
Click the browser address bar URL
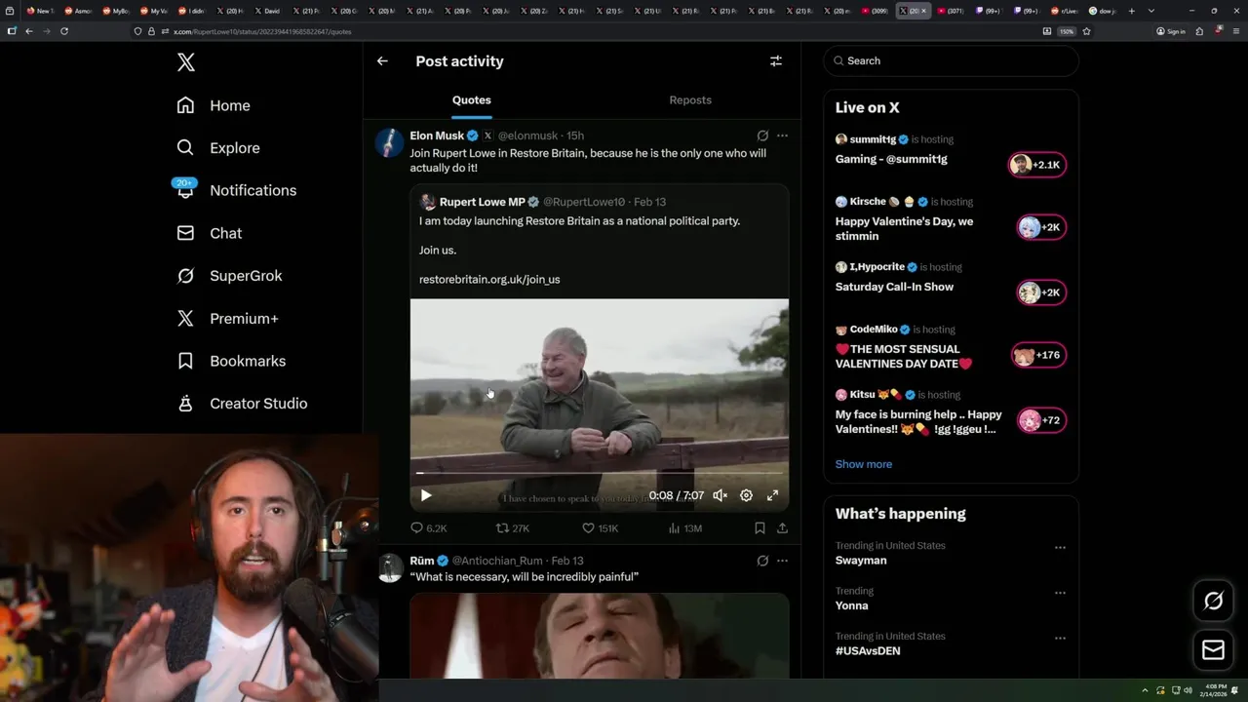(x=262, y=31)
